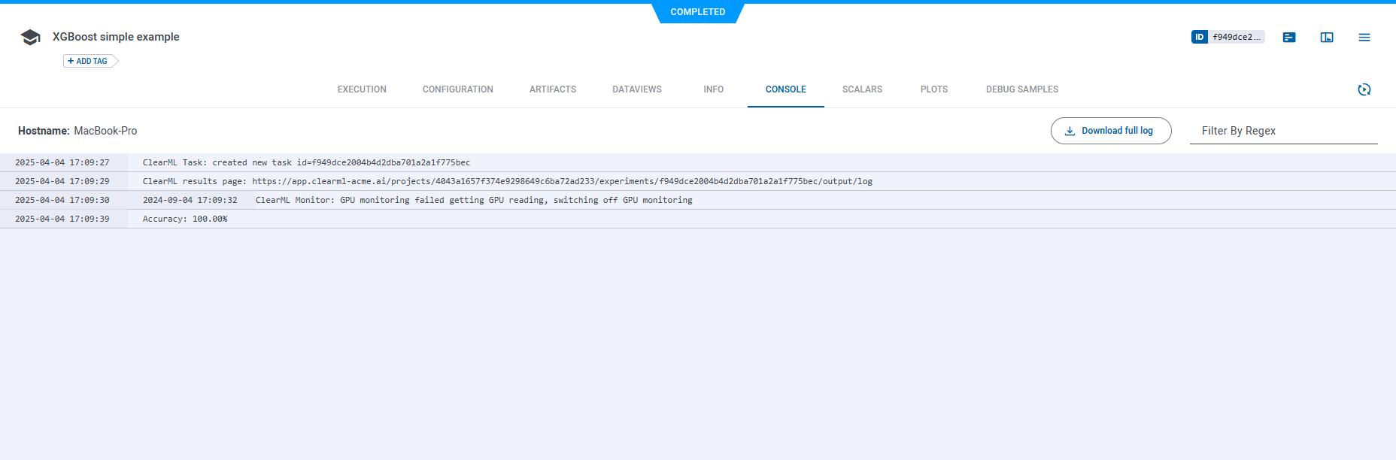Switch to the Execution tab

coord(362,89)
